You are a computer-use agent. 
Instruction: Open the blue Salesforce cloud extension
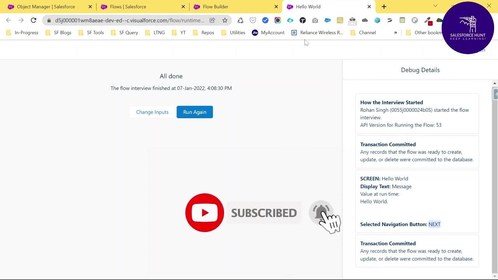click(x=328, y=20)
